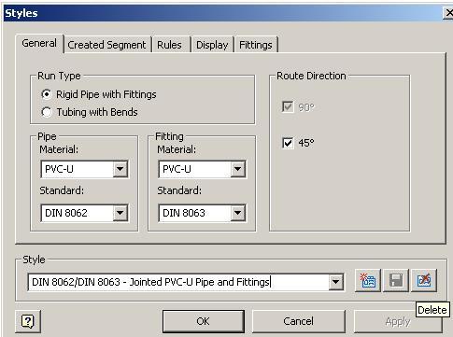Toggle the 45° route direction checkbox
The image size is (453, 337).
tap(288, 143)
